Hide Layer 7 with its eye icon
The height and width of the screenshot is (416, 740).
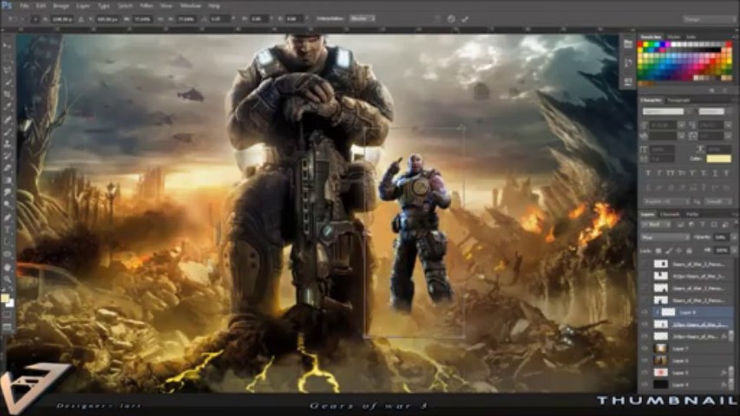pyautogui.click(x=645, y=348)
